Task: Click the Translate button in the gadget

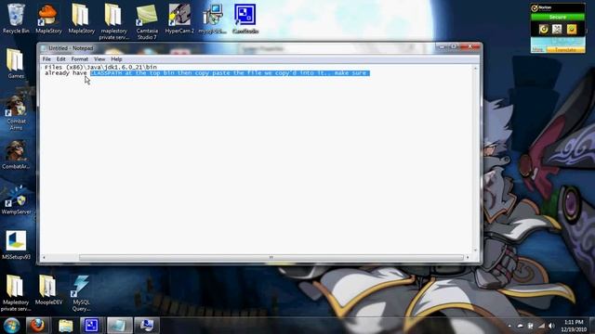Action: pyautogui.click(x=565, y=49)
